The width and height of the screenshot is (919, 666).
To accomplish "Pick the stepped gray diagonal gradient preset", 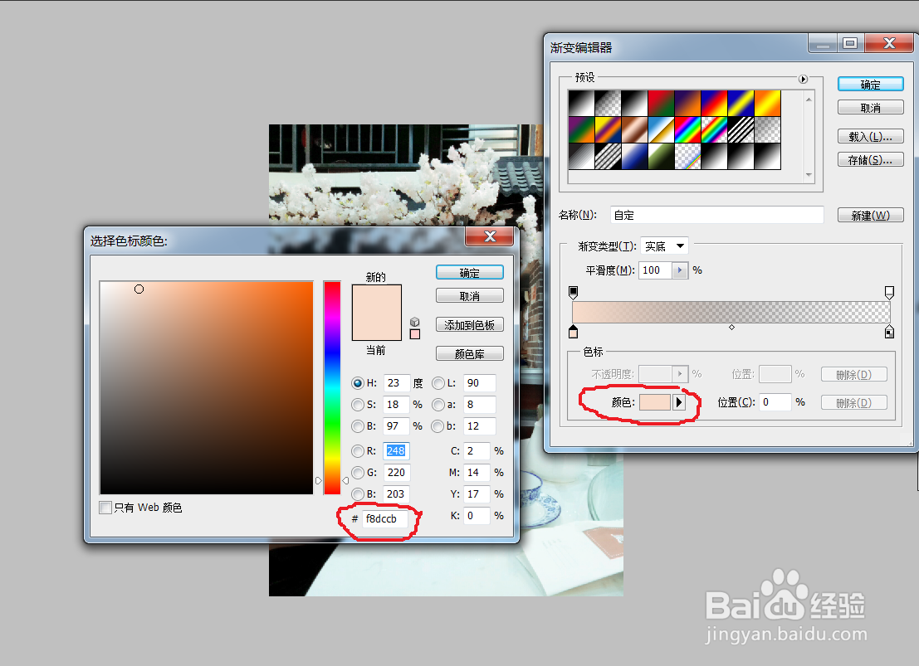I will pyautogui.click(x=581, y=156).
